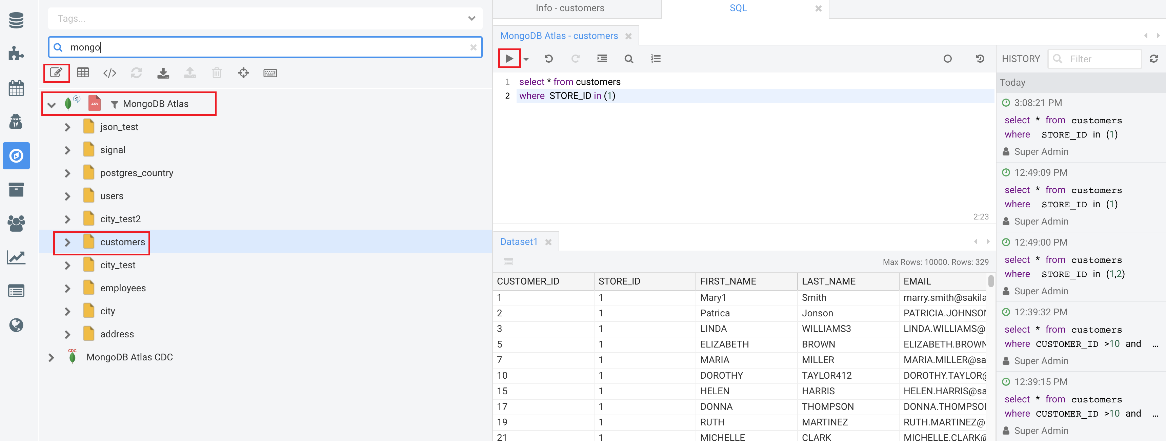Expand the customers folder node
The image size is (1166, 441).
point(67,243)
